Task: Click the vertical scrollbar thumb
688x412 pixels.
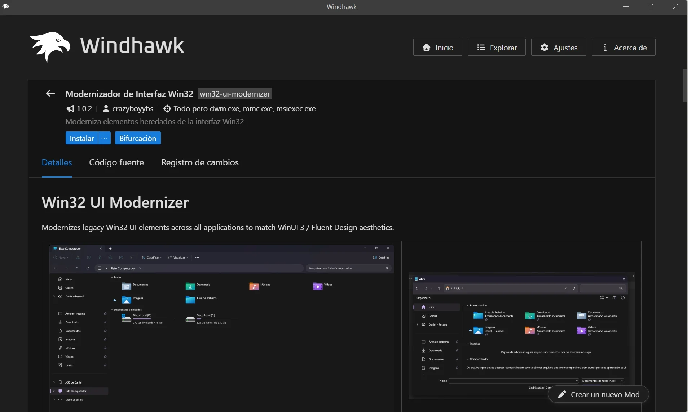Action: click(685, 85)
